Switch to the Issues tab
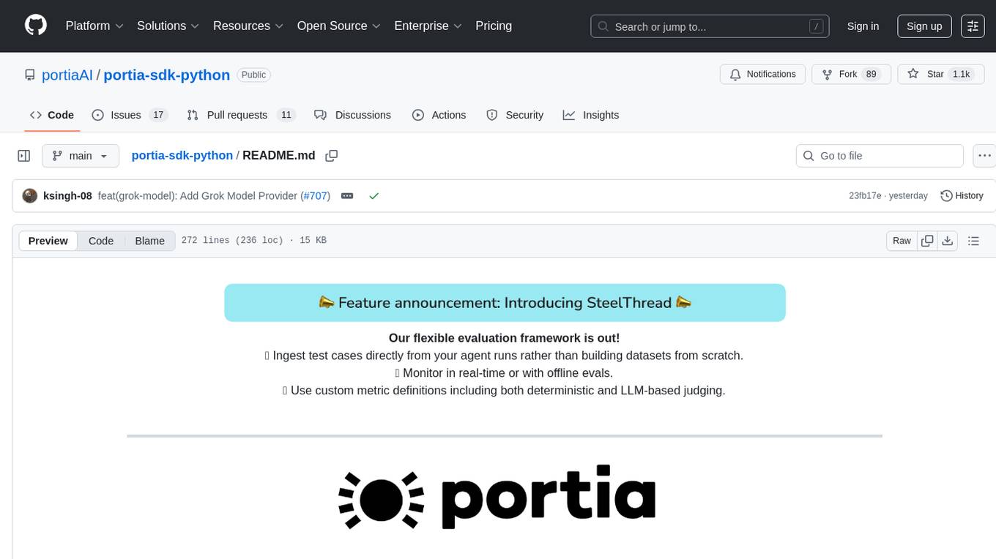This screenshot has width=996, height=559. tap(130, 115)
